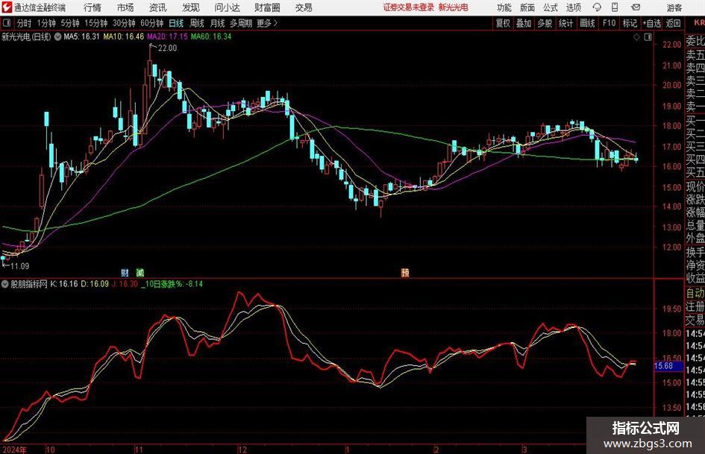
Task: Click the 统计 statistics button
Action: (566, 23)
